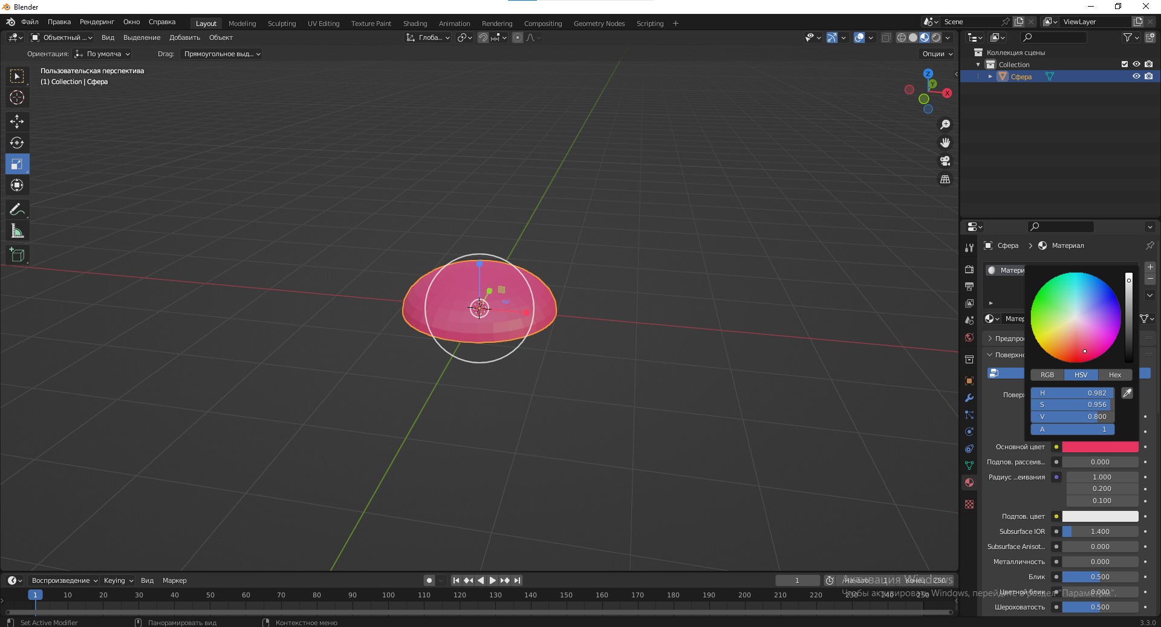This screenshot has width=1161, height=627.
Task: Switch to the Geometry Nodes tab
Action: [x=599, y=24]
